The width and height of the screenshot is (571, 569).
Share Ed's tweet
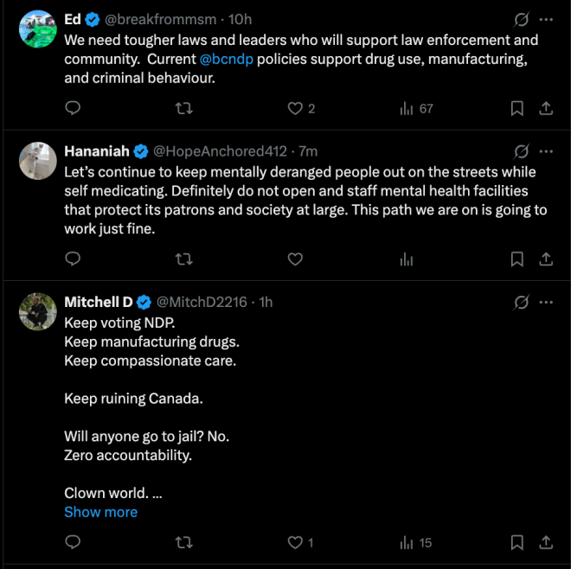point(546,108)
